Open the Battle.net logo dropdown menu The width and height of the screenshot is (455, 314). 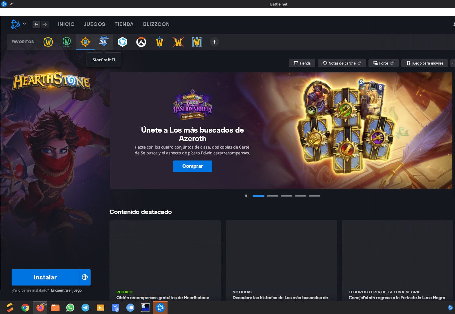[x=18, y=24]
